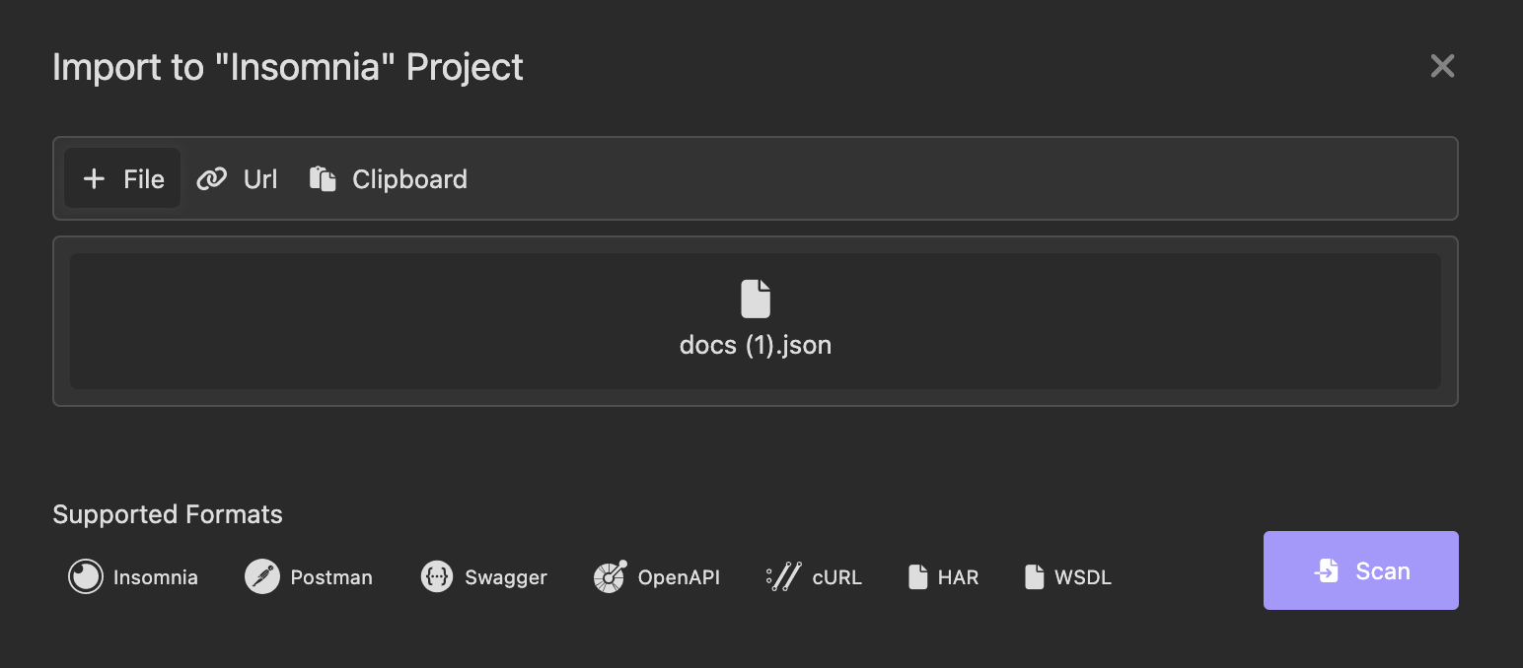
Task: Click the Insomnia format logo icon
Action: [x=86, y=576]
